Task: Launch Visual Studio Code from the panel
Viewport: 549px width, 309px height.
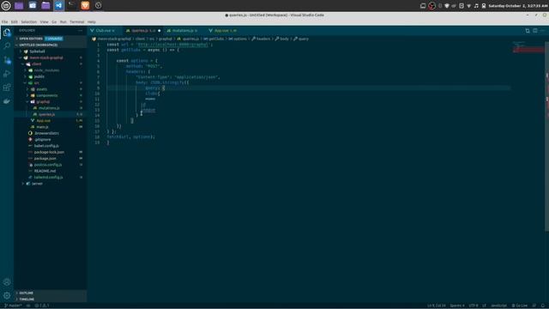Action: (x=59, y=6)
